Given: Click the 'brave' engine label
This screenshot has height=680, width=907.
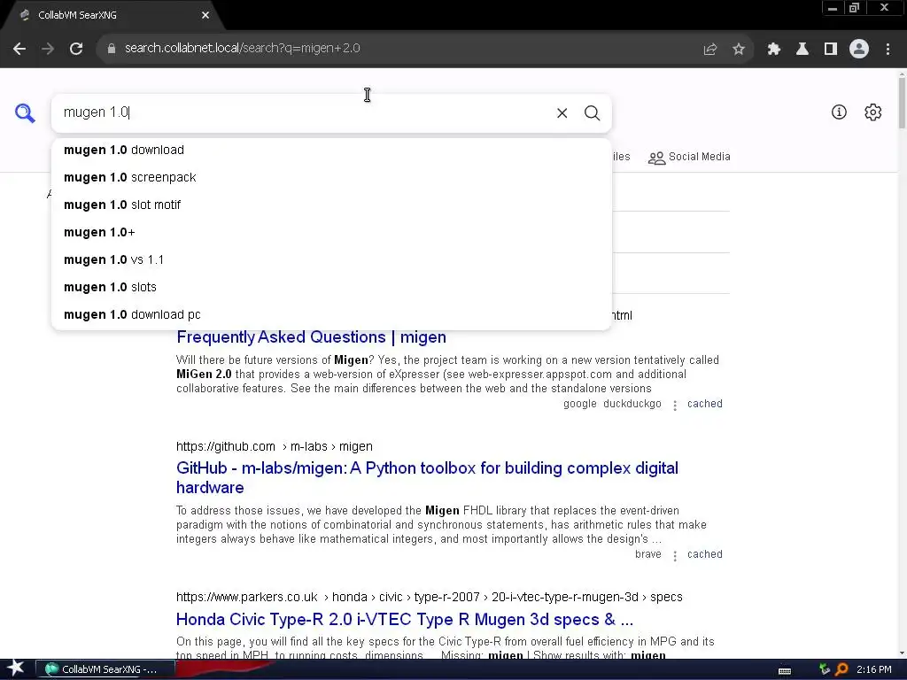Looking at the screenshot, I should 647,554.
